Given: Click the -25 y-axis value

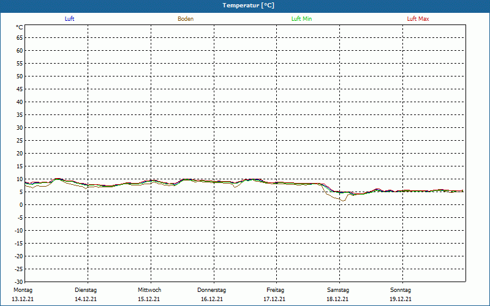Looking at the screenshot, I should coord(19,269).
